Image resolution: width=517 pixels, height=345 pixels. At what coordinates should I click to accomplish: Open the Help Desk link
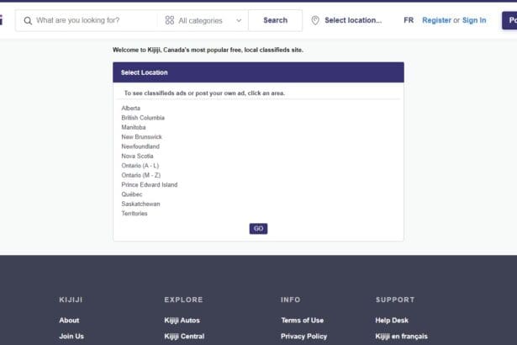click(392, 321)
